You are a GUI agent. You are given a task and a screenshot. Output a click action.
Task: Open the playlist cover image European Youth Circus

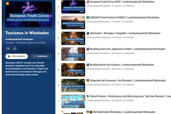click(x=28, y=14)
